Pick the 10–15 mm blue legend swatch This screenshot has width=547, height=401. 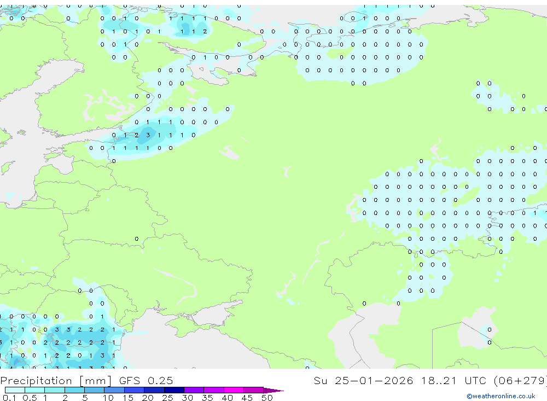[x=114, y=390]
